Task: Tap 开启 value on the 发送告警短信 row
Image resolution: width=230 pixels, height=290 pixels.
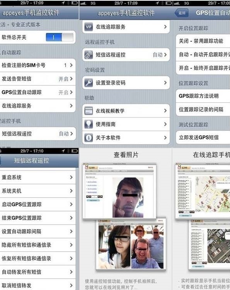Action: [63, 79]
